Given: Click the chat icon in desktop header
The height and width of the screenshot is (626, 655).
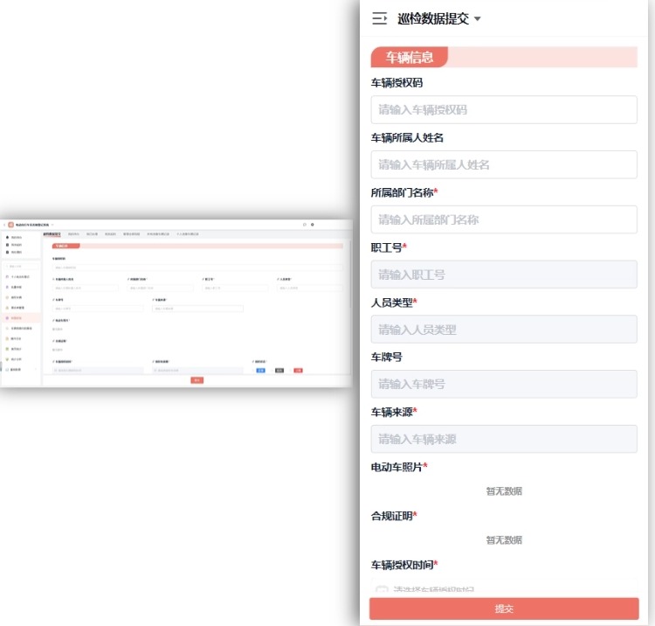Looking at the screenshot, I should point(304,225).
